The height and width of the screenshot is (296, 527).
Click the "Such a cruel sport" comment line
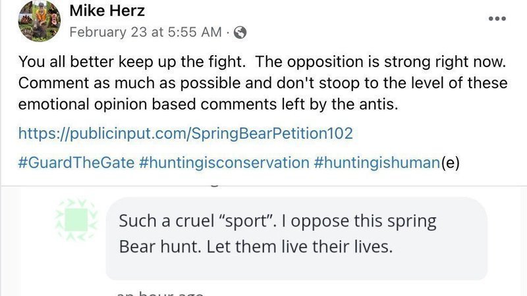pos(277,220)
